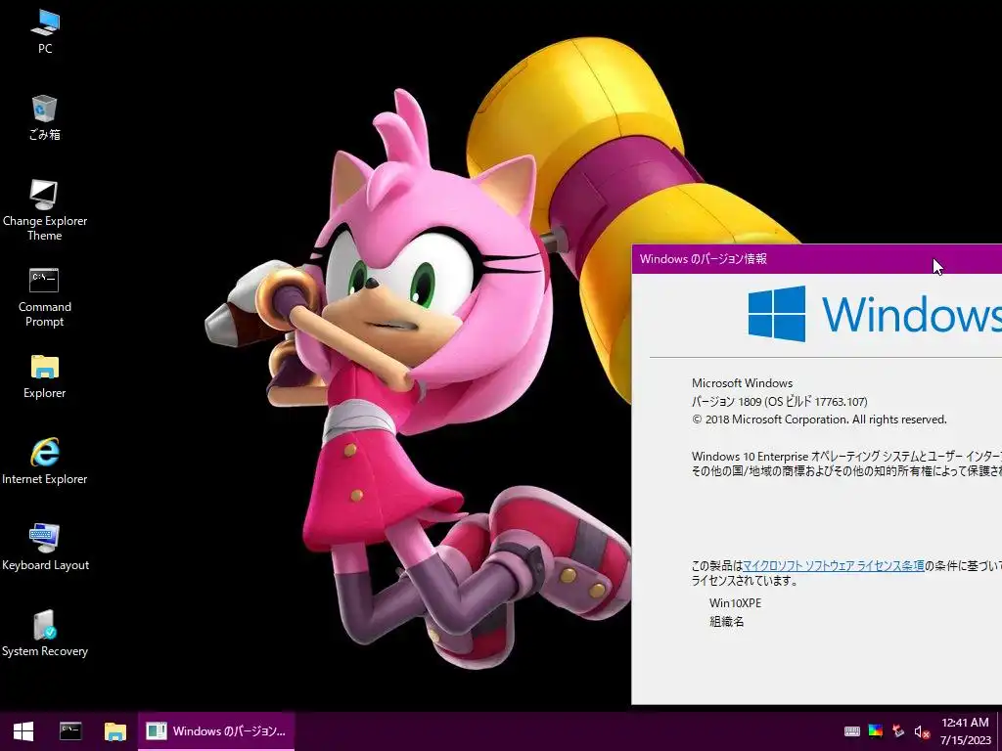Select the PC desktop icon
This screenshot has height=751, width=1002.
tap(45, 32)
